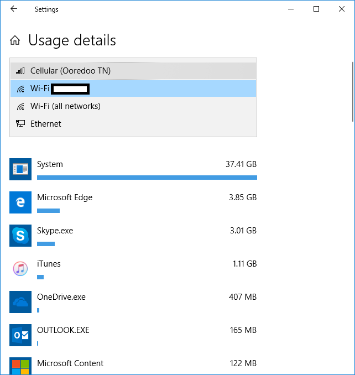Open Settings home via house icon
The height and width of the screenshot is (375, 355).
click(x=15, y=40)
